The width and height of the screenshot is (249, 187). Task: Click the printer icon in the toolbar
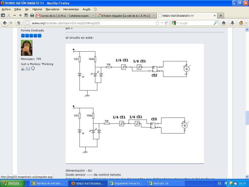[x=32, y=16]
